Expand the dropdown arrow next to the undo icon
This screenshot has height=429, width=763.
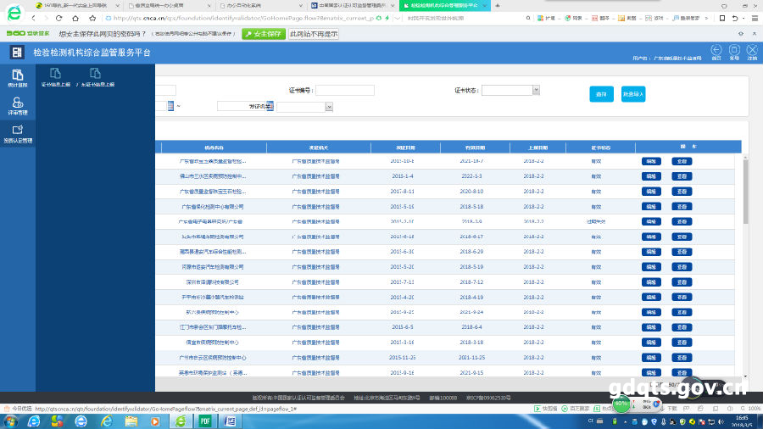coord(744,18)
